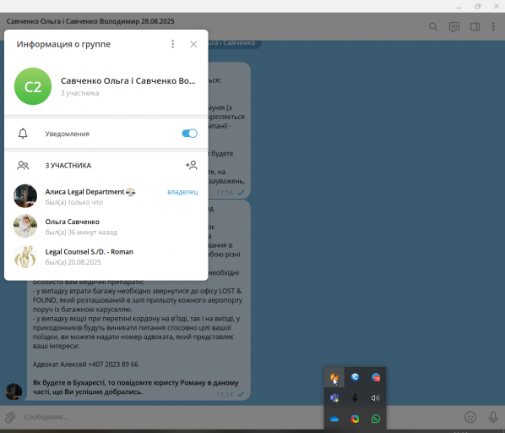Minimize the Telegram window
505x433 pixels.
[x=459, y=7]
